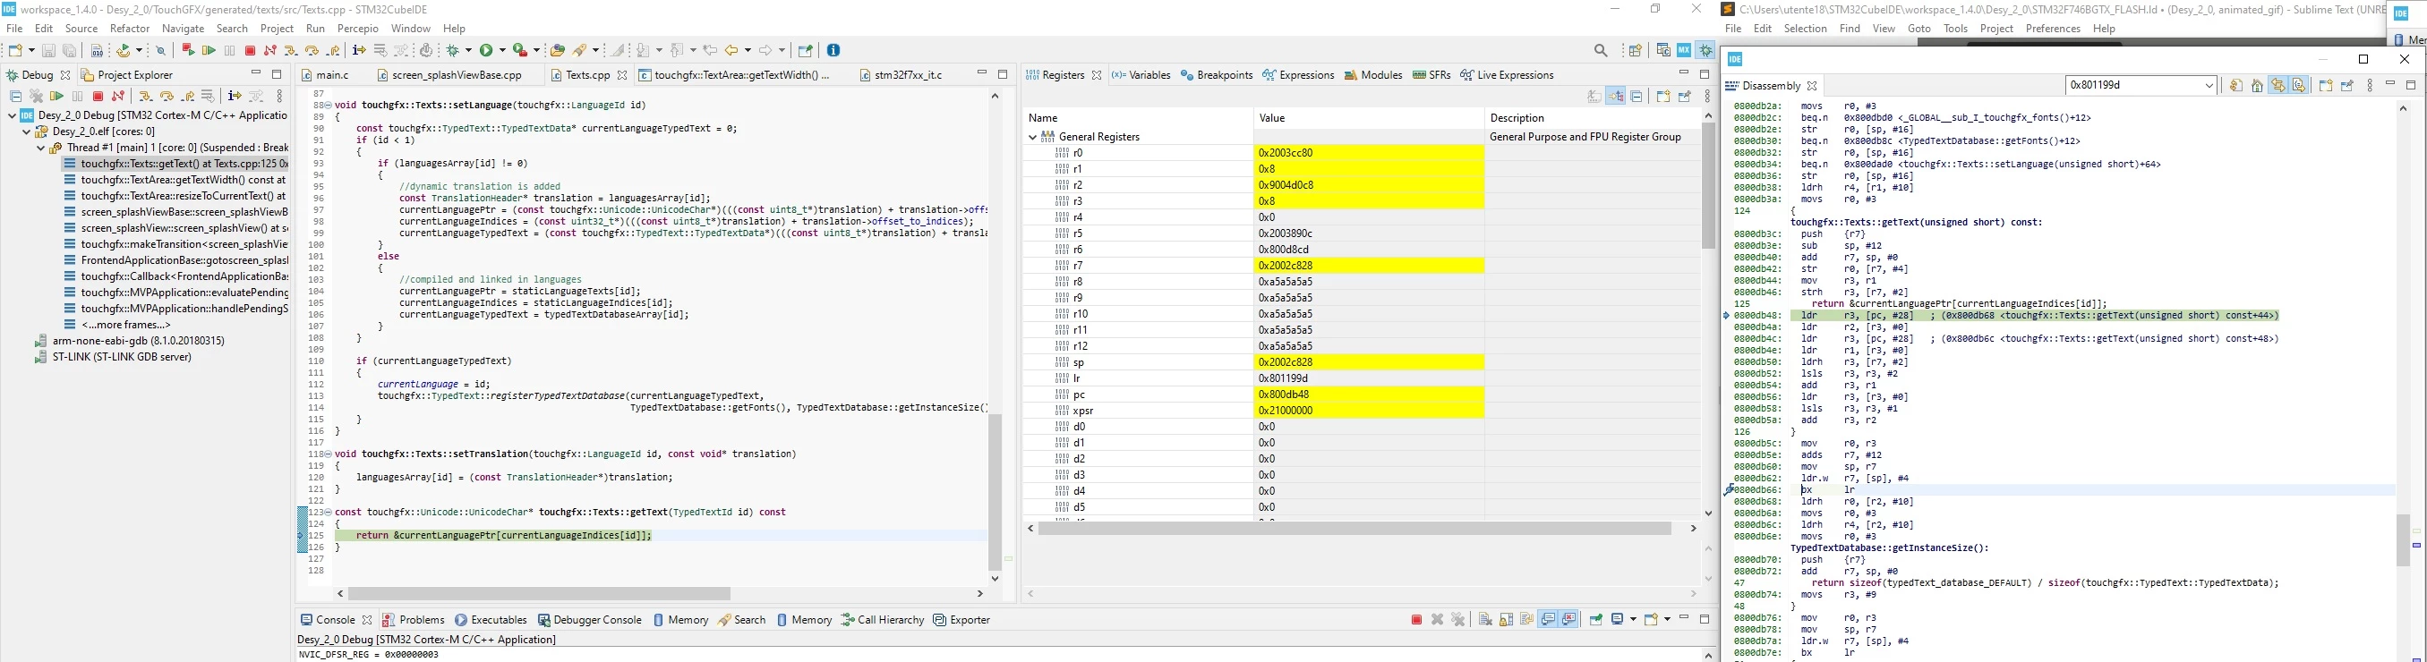Click Step Return in the main toolbar
The width and height of the screenshot is (2427, 662).
pyautogui.click(x=334, y=51)
